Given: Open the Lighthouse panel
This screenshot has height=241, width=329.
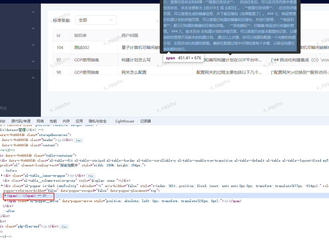Looking at the screenshot, I should [125, 121].
